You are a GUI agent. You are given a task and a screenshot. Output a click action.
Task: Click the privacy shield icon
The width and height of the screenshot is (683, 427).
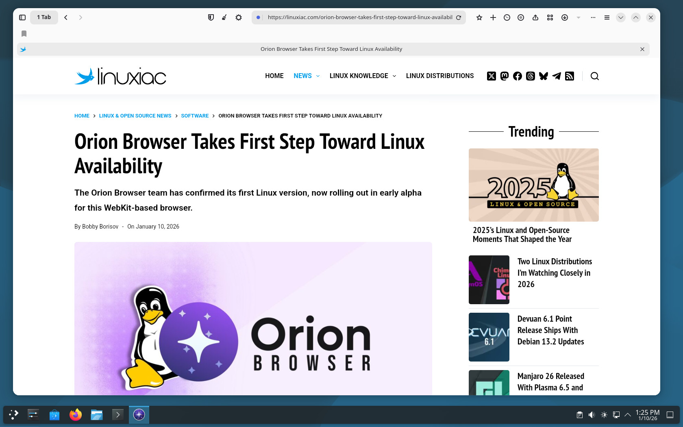211,17
